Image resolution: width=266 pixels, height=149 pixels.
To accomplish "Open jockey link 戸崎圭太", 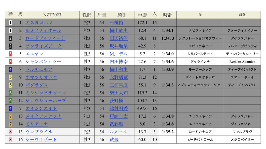I will pos(119,116).
